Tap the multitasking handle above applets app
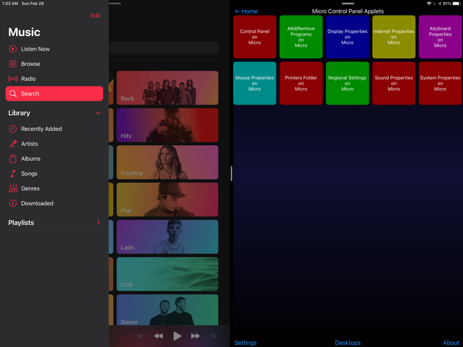This screenshot has width=463, height=347. pos(348,4)
